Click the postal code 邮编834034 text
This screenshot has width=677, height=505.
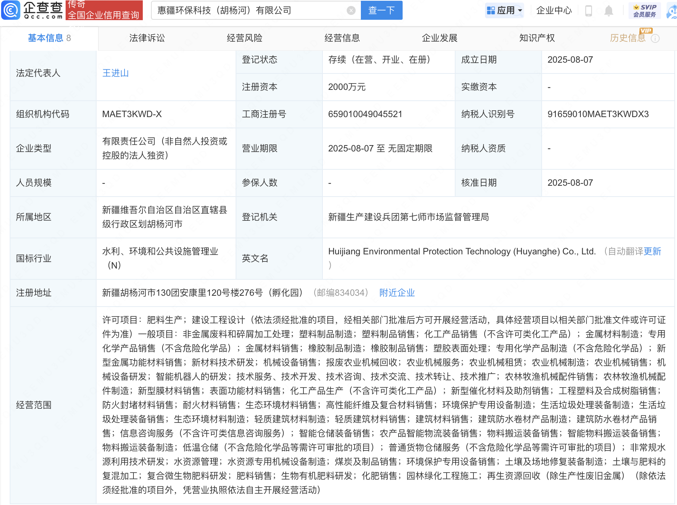pyautogui.click(x=341, y=293)
